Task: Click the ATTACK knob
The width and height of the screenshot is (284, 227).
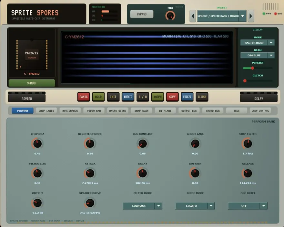Action: [90, 173]
